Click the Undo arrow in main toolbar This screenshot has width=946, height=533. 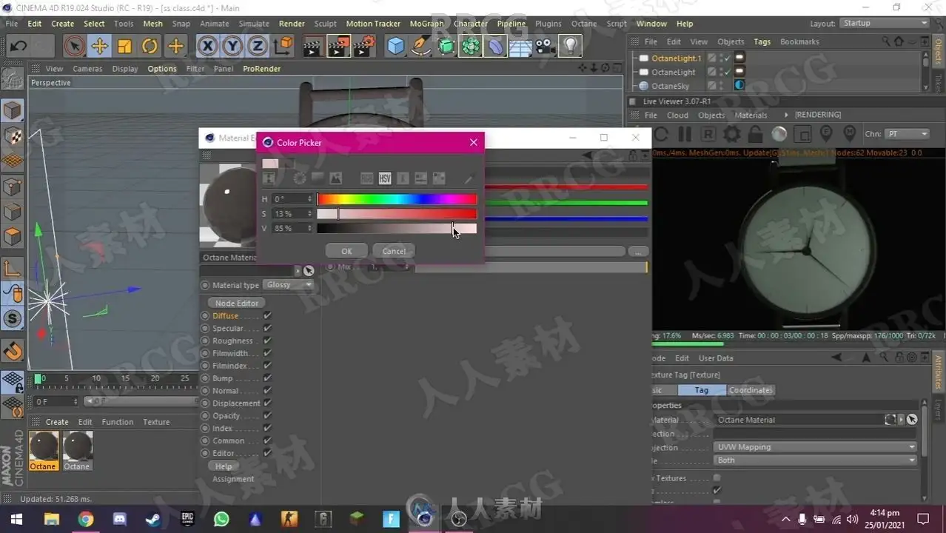tap(19, 47)
